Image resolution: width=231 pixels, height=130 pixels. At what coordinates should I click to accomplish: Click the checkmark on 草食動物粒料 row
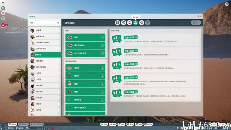(x=103, y=45)
